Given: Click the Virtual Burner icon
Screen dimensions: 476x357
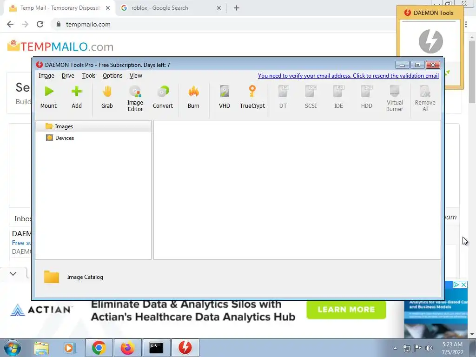Looking at the screenshot, I should [x=395, y=91].
